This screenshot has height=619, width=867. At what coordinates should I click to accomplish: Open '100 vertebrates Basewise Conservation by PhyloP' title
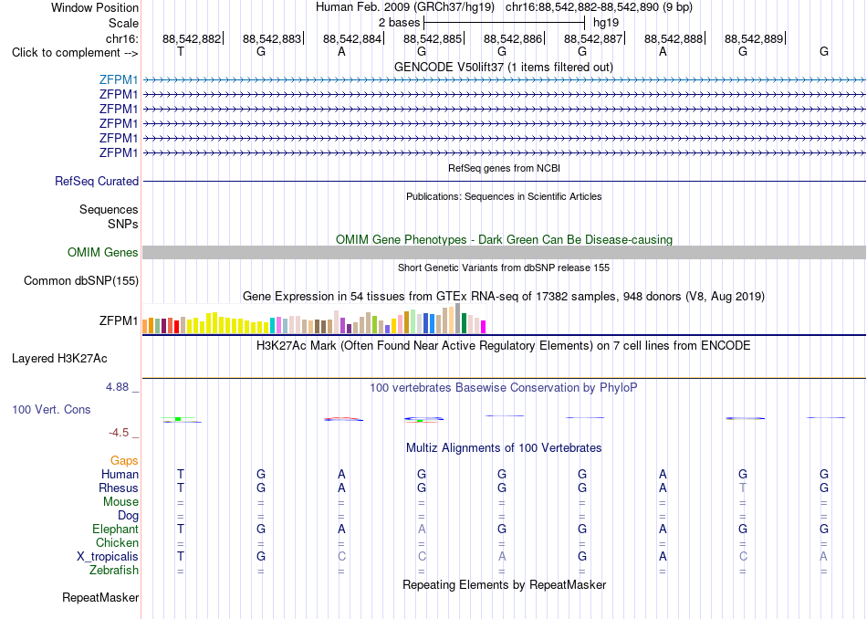(x=504, y=388)
